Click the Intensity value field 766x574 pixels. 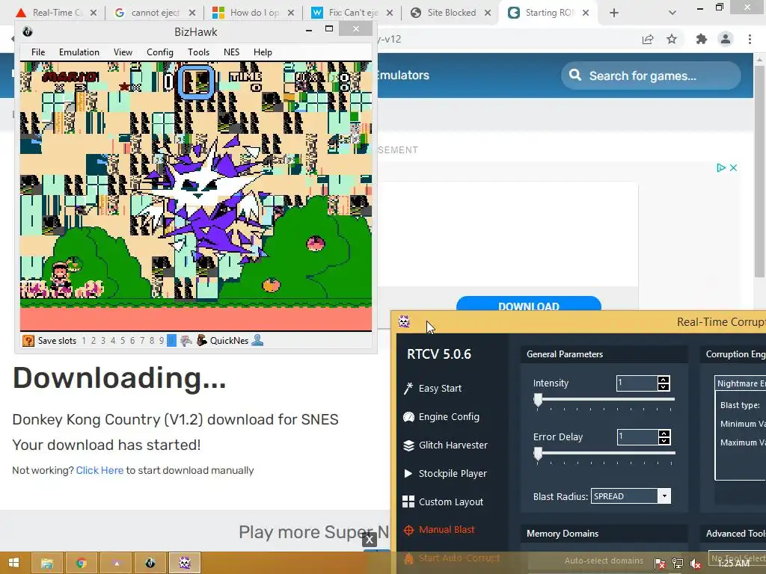(637, 383)
